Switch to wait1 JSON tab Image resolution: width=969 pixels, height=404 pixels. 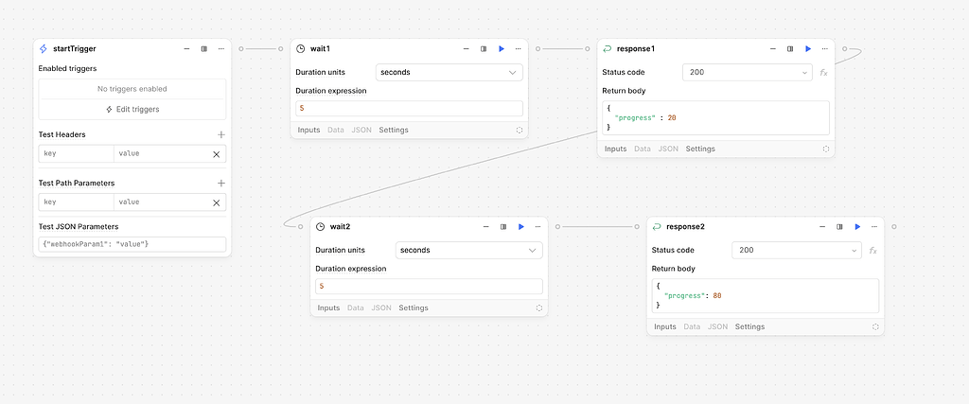(x=361, y=131)
